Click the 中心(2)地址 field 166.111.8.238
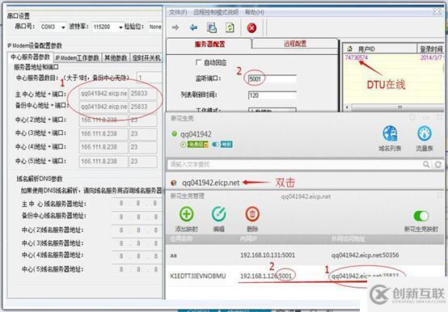Image resolution: width=448 pixels, height=312 pixels. (x=104, y=120)
